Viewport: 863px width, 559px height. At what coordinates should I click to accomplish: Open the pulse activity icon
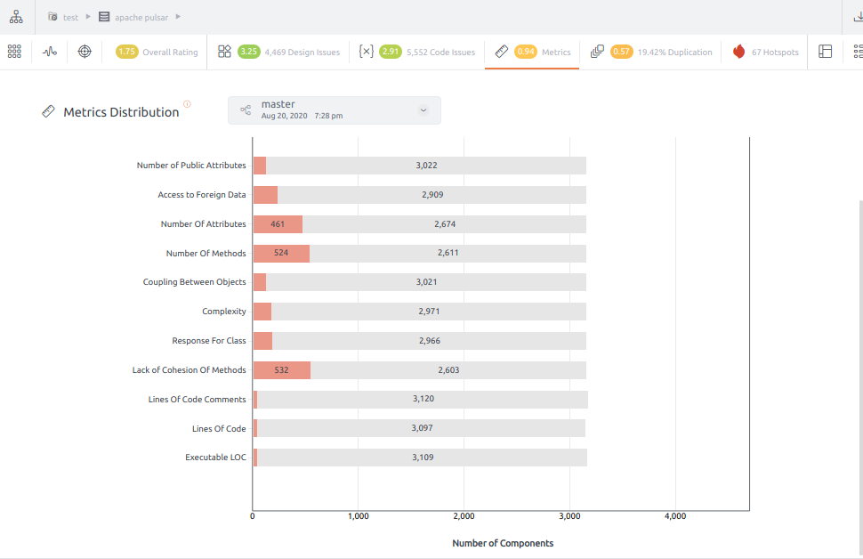click(50, 52)
